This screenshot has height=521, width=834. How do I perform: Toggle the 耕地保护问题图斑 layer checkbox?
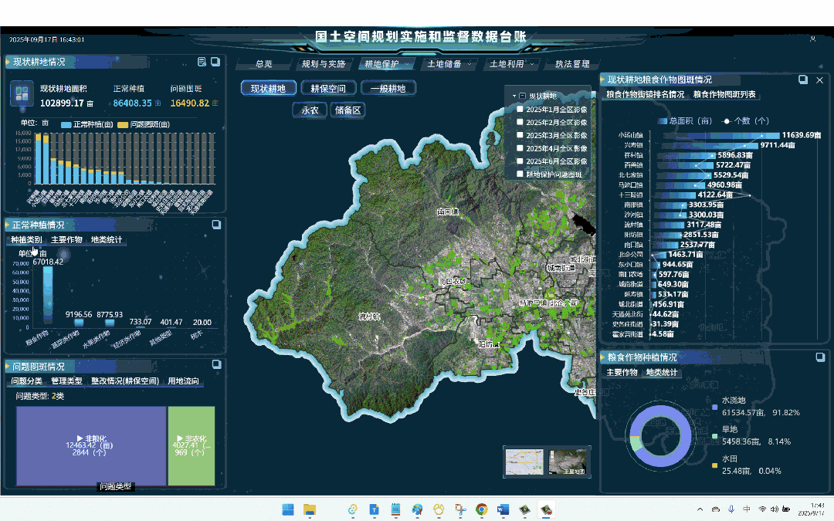tap(520, 174)
